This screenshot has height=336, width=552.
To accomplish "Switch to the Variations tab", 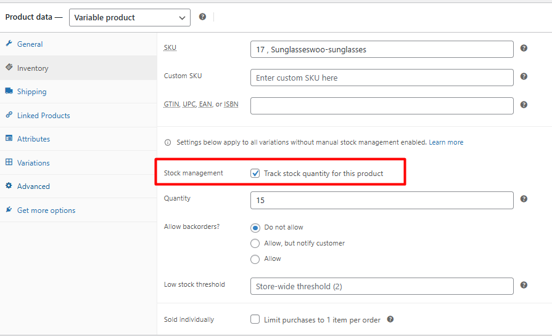I will click(x=33, y=163).
